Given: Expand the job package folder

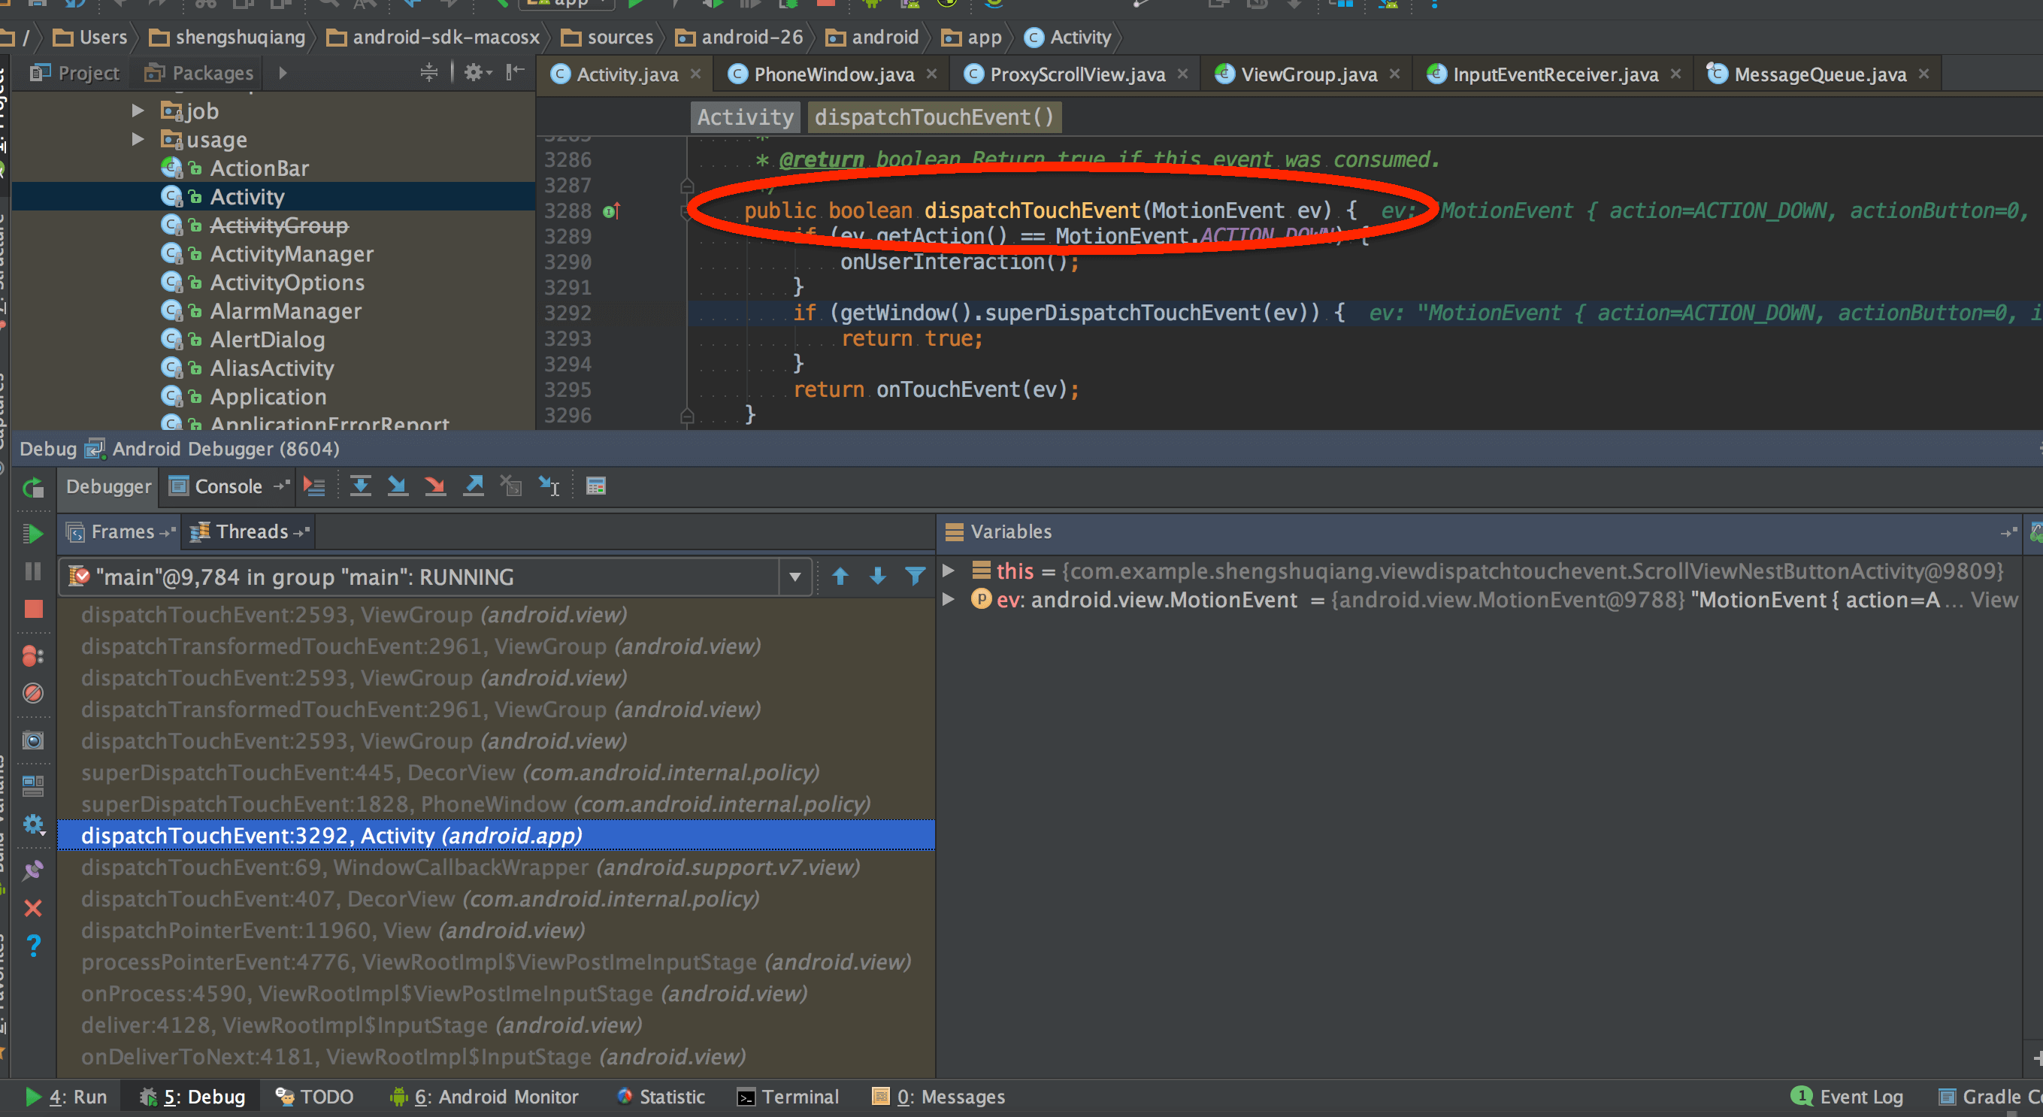Looking at the screenshot, I should coord(138,111).
